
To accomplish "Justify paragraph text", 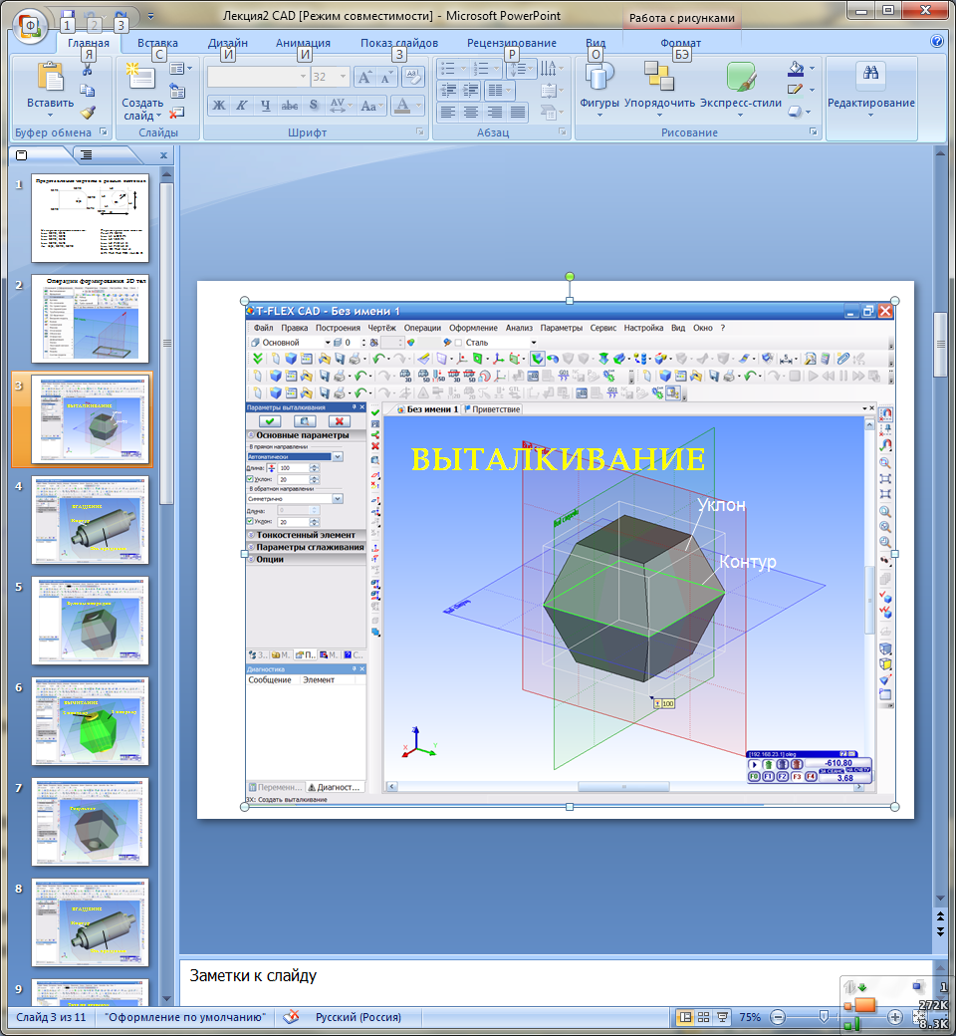I will coord(517,113).
